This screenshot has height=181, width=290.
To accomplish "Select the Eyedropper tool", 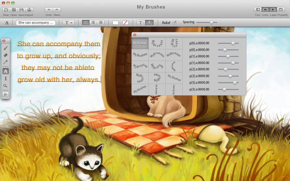I will (x=6, y=62).
